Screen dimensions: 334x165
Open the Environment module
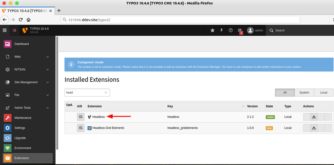click(28, 148)
